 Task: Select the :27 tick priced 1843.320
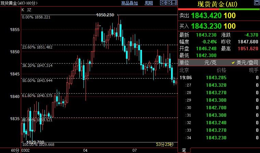click(x=219, y=85)
